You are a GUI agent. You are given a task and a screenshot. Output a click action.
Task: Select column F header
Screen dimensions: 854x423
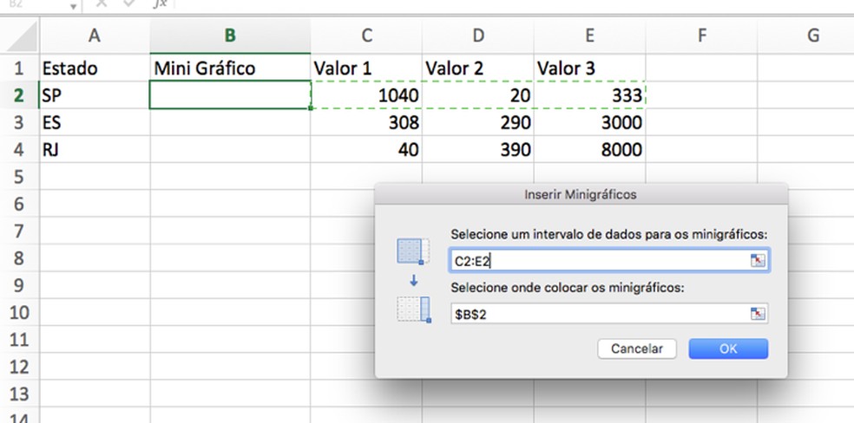[x=701, y=36]
